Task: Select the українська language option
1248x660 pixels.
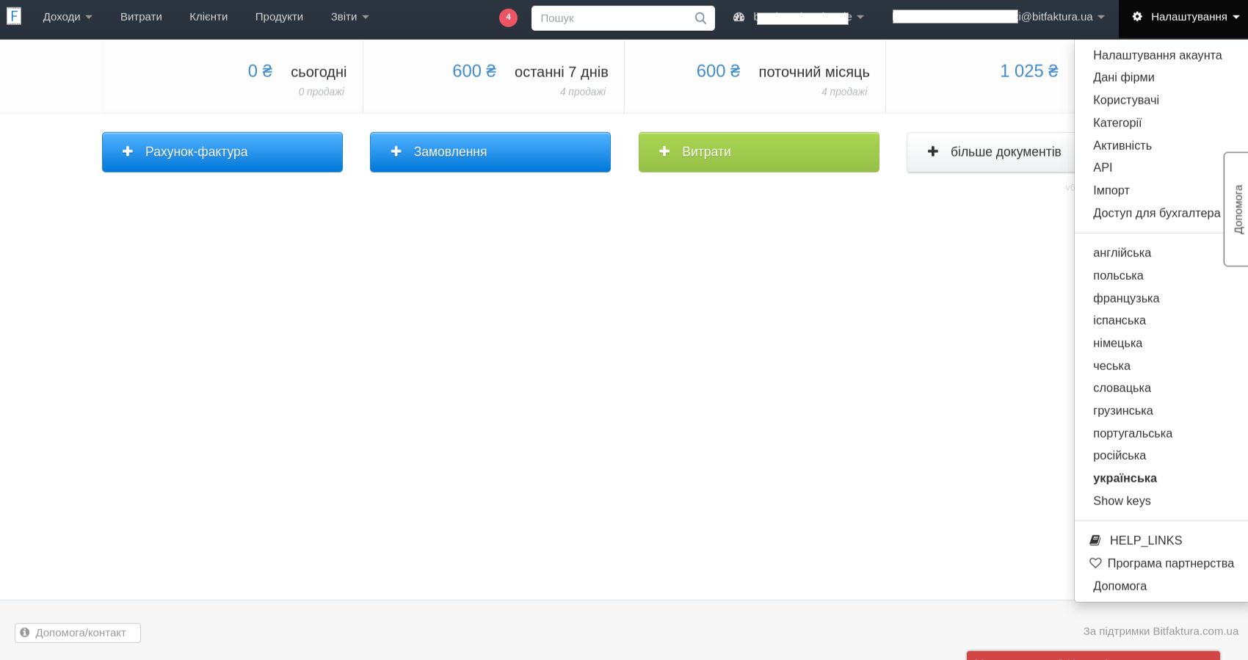Action: click(x=1125, y=478)
